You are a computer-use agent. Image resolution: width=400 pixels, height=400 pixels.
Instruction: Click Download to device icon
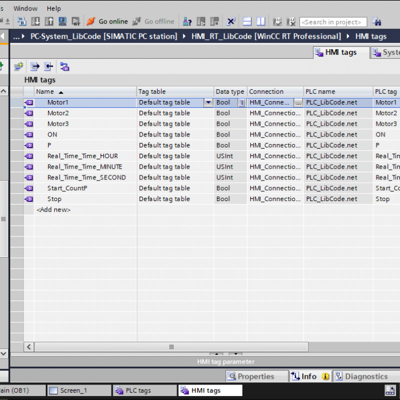click(x=35, y=22)
